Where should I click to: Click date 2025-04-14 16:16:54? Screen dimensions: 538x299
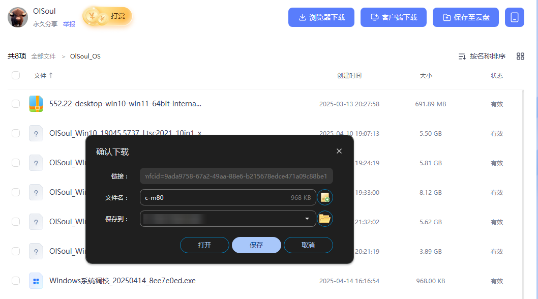coord(349,281)
